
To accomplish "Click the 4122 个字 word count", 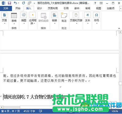I will (x=29, y=111).
